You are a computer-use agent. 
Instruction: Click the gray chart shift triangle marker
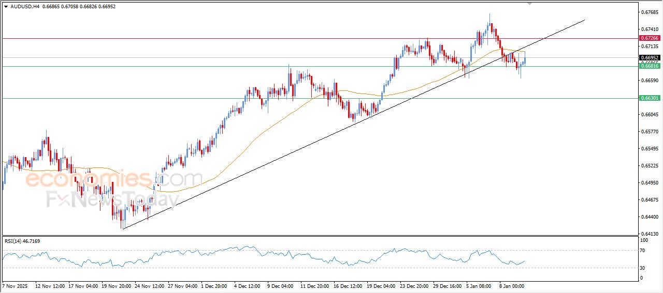[x=529, y=3]
